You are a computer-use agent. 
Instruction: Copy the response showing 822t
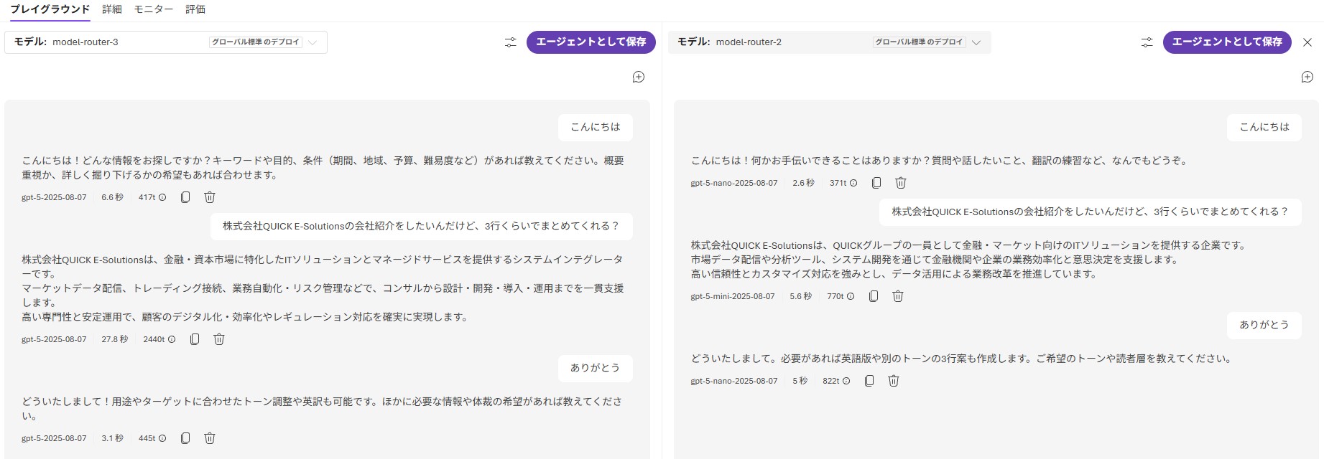tap(869, 381)
